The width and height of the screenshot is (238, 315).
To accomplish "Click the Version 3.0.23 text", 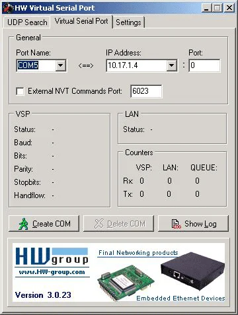I will [x=43, y=295].
